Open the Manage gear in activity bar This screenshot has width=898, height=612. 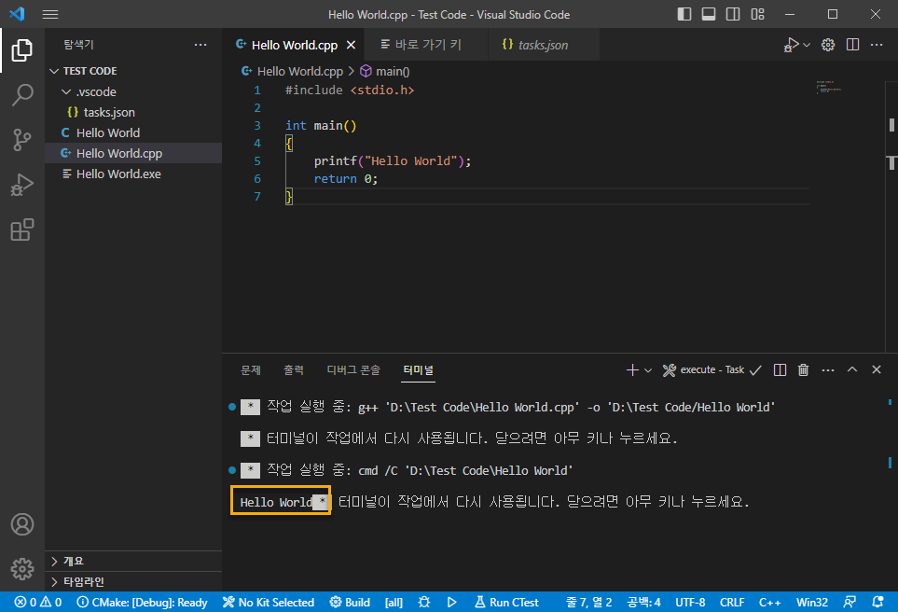point(21,569)
